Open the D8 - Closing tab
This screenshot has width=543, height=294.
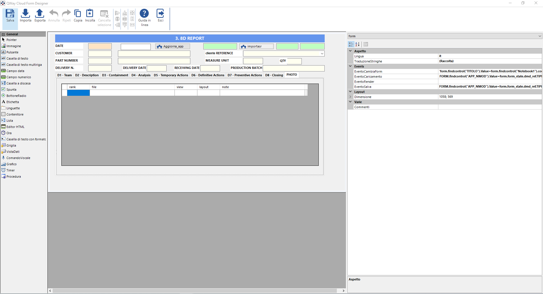point(273,75)
